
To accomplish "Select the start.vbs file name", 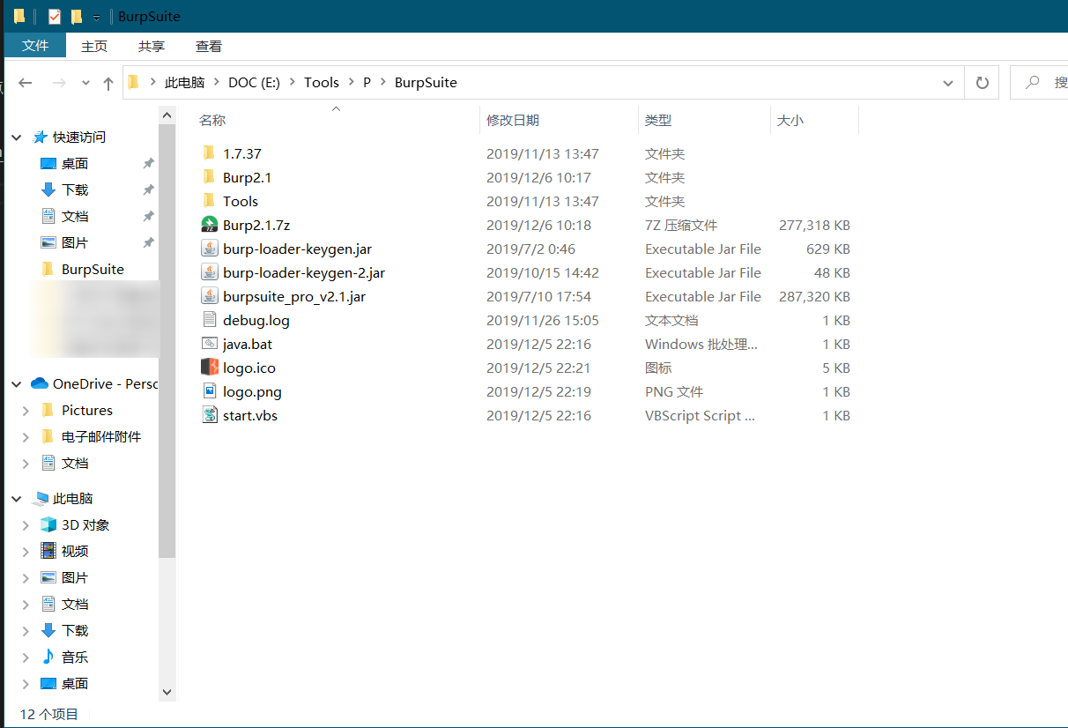I will [250, 415].
